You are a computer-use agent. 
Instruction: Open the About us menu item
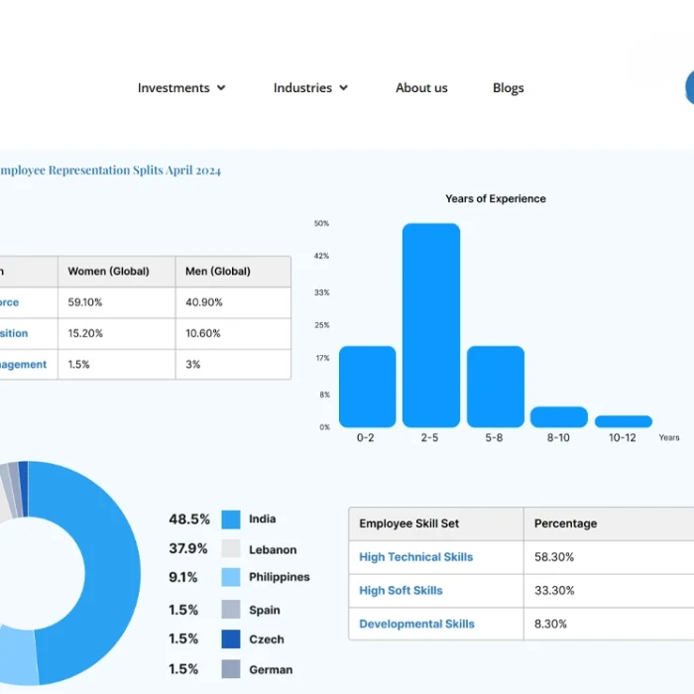click(x=421, y=88)
